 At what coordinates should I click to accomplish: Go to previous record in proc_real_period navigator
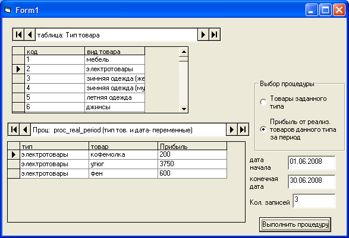pyautogui.click(x=25, y=129)
